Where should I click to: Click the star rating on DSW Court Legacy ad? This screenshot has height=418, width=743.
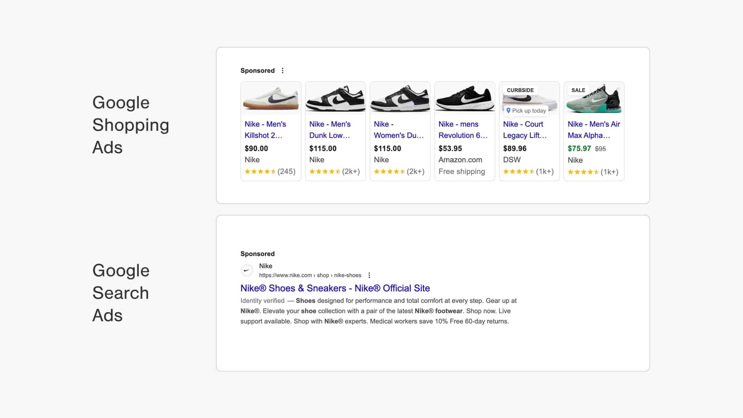[x=528, y=171]
